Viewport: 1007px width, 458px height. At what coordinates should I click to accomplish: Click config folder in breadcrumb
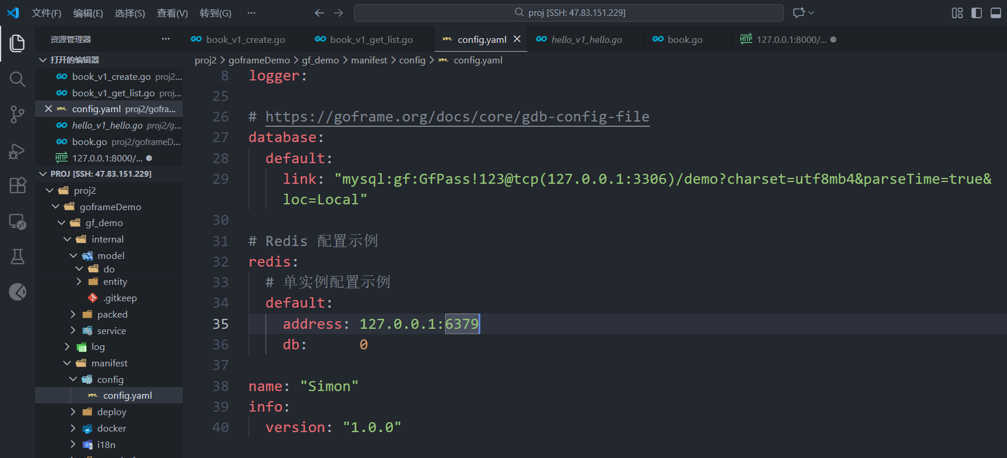(x=412, y=60)
